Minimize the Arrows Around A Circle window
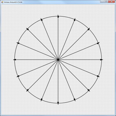The height and width of the screenshot is (116, 116). click(x=102, y=1)
